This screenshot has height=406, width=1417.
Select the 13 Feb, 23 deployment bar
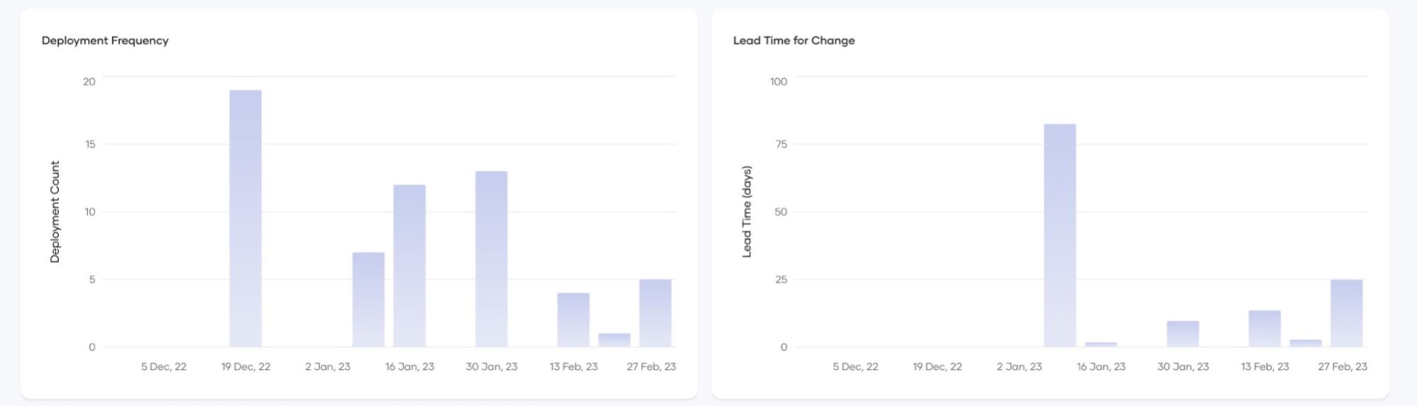point(573,320)
